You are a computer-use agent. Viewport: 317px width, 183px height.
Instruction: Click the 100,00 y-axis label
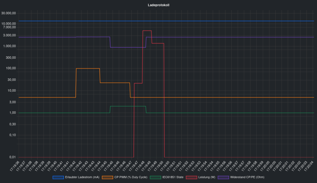tap(11, 68)
